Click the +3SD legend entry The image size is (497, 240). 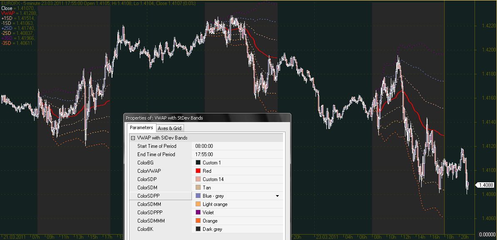point(18,38)
